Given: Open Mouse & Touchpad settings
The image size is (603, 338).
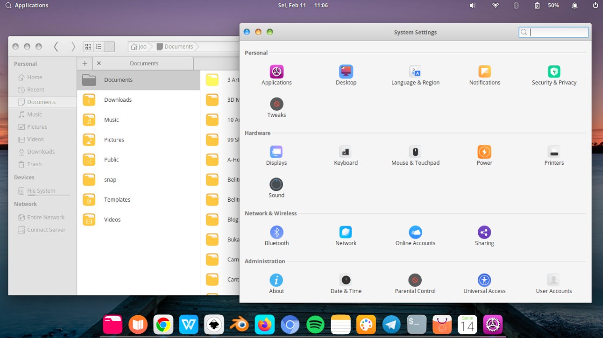Looking at the screenshot, I should tap(415, 155).
